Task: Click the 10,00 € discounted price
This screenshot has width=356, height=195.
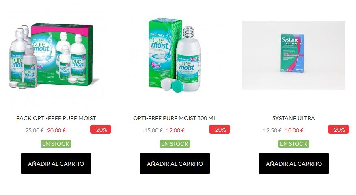Action: (x=294, y=130)
